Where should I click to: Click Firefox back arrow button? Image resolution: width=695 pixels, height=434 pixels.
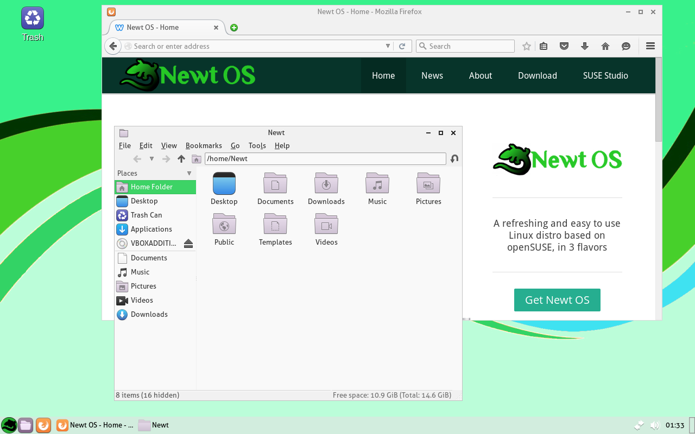tap(112, 46)
